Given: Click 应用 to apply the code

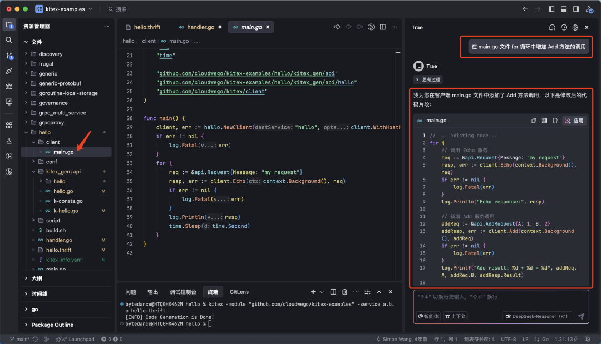Looking at the screenshot, I should [575, 121].
